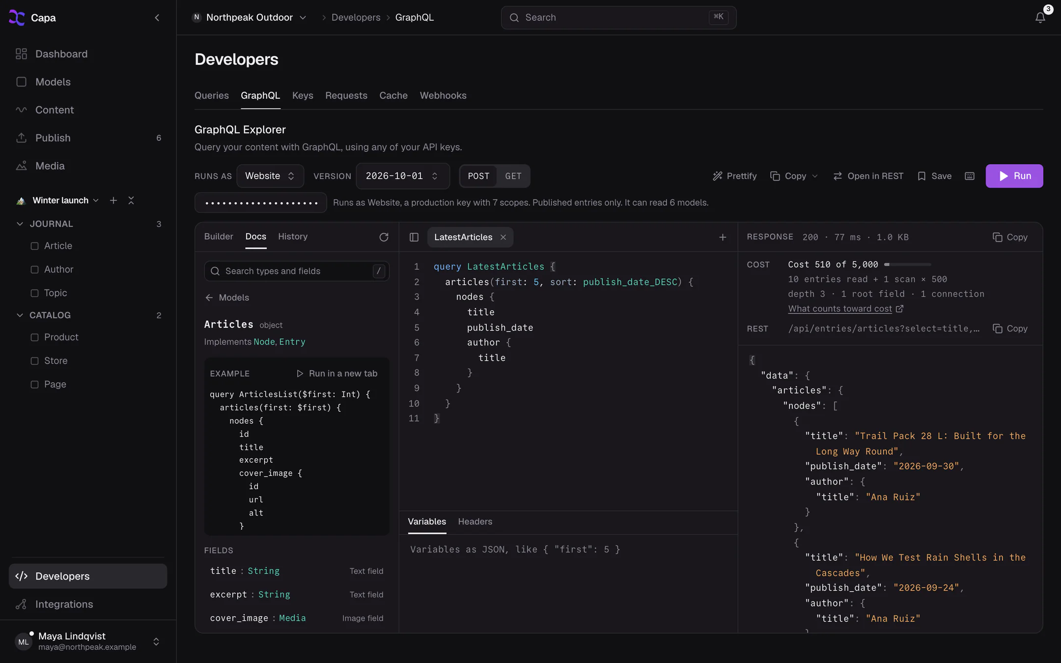The height and width of the screenshot is (663, 1061).
Task: Prettify the query
Action: 734,176
